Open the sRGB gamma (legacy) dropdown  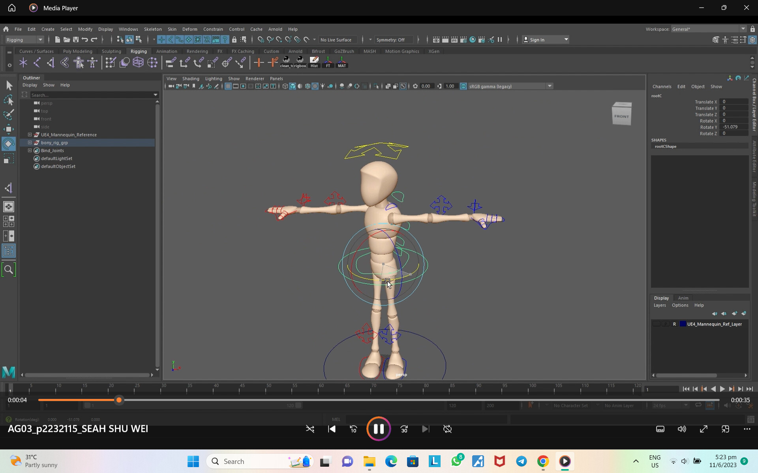pyautogui.click(x=550, y=86)
